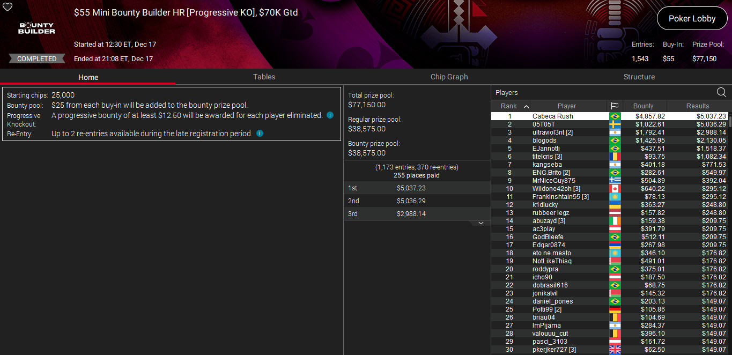Click the Bounty column header
This screenshot has height=355, width=732.
click(644, 106)
